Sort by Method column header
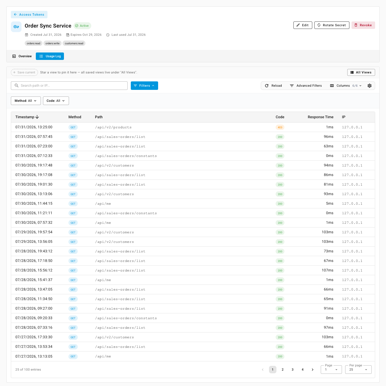 click(75, 117)
